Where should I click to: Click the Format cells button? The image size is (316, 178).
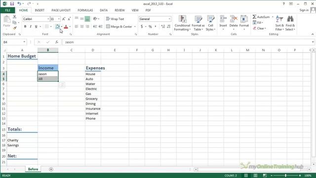point(244,23)
